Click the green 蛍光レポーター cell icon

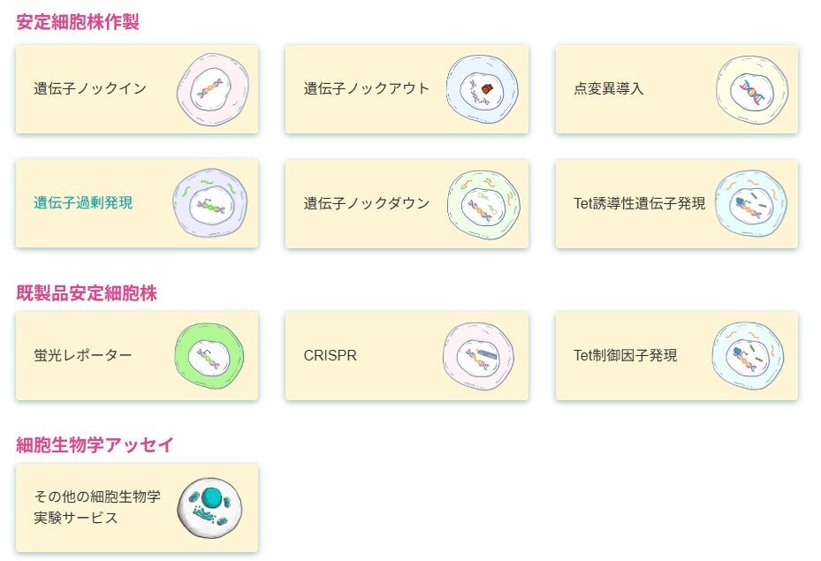click(x=209, y=356)
